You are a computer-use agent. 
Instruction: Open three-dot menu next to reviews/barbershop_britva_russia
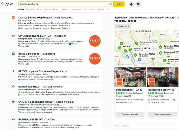(64, 105)
